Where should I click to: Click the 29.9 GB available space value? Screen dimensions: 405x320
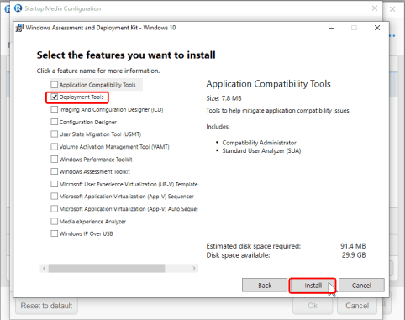(x=354, y=255)
